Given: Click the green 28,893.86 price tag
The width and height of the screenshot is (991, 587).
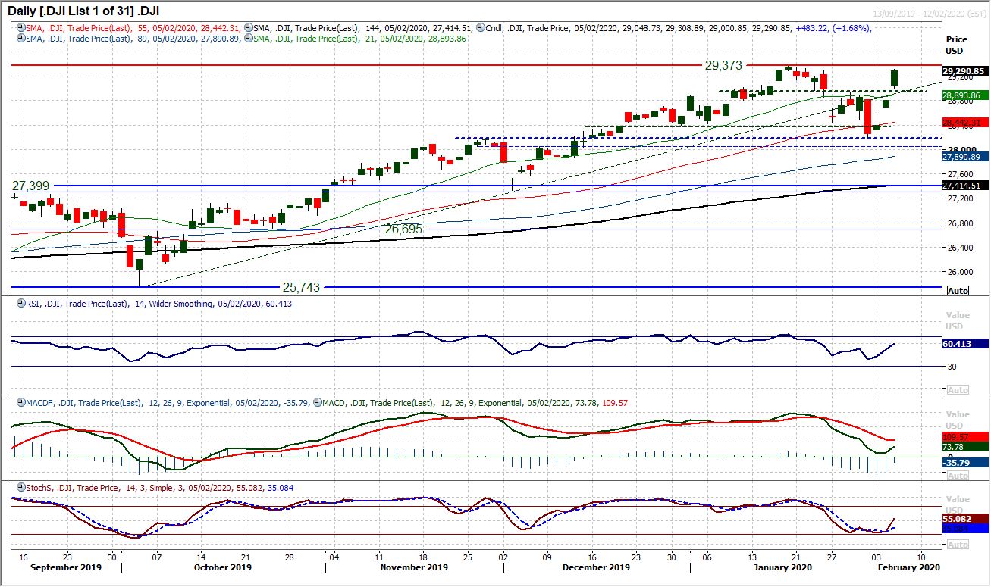Looking at the screenshot, I should click(x=964, y=95).
